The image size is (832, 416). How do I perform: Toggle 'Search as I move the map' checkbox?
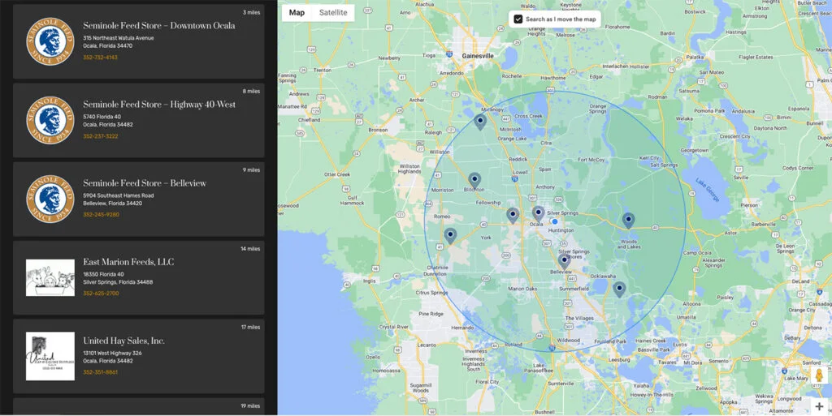tap(518, 19)
